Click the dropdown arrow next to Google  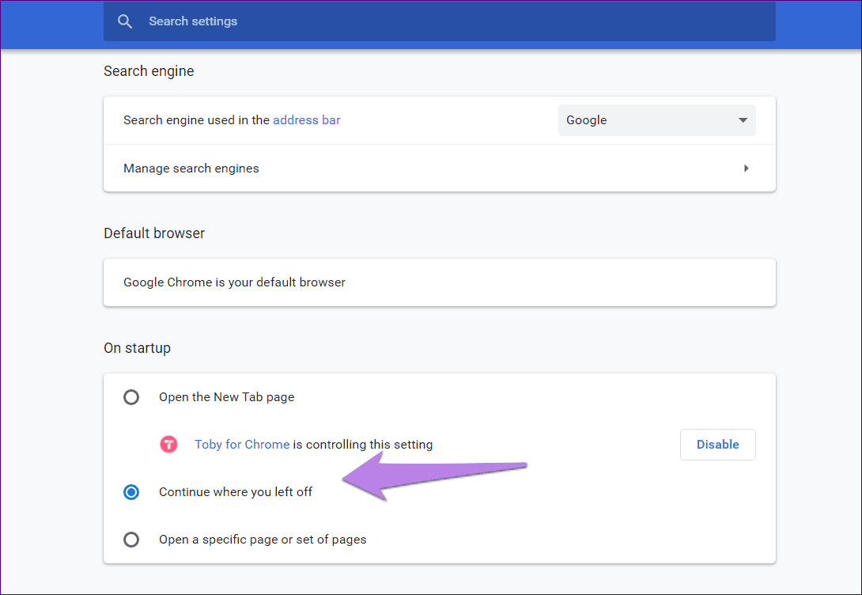tap(743, 120)
